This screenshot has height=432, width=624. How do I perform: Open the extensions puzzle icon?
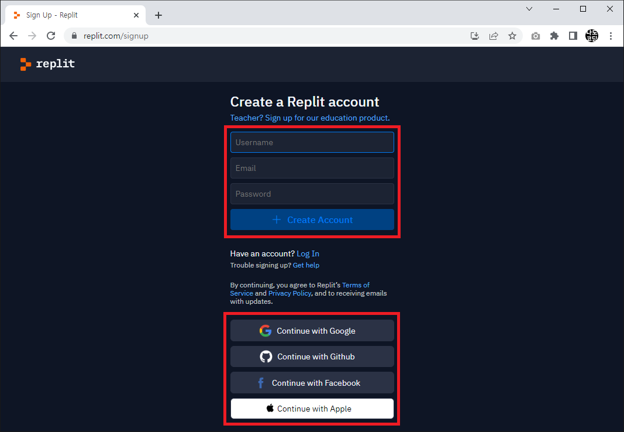pos(554,36)
